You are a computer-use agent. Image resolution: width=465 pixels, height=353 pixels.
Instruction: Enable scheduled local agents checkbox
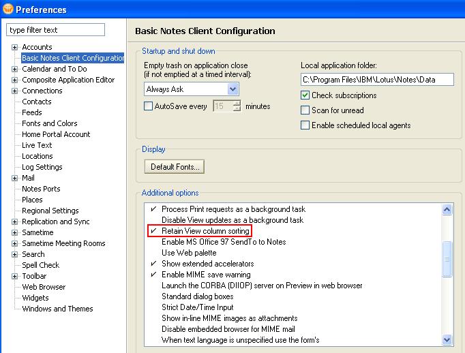tap(305, 125)
